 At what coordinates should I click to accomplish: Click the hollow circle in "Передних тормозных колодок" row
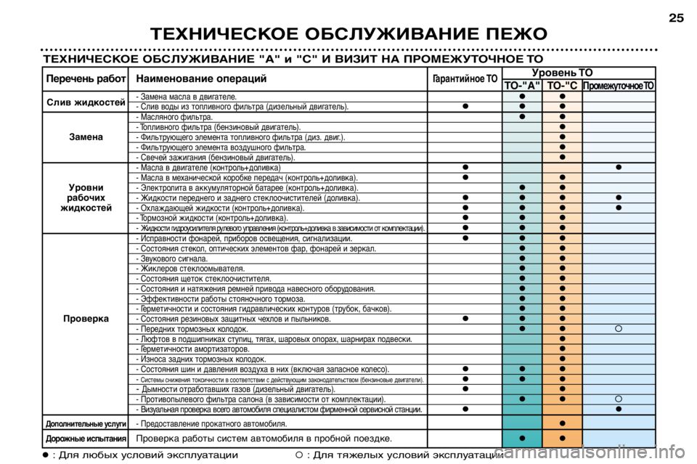[619, 329]
